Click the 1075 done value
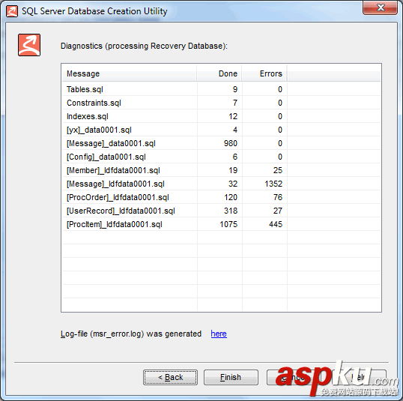403x401 pixels. [x=228, y=224]
